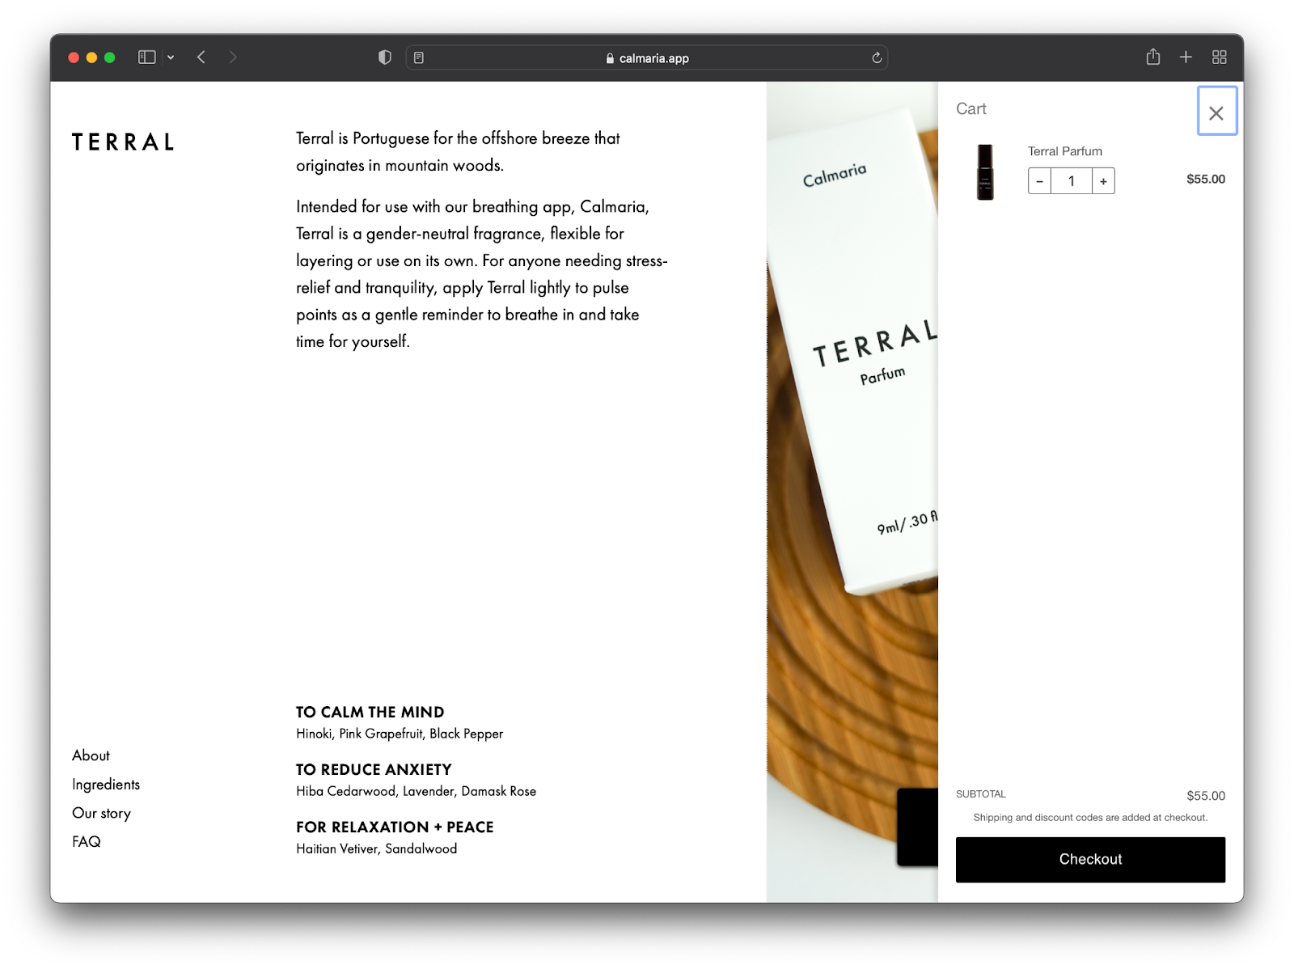Click the FOR RELAXATION + PEACE heading
This screenshot has height=969, width=1294.
[x=395, y=827]
